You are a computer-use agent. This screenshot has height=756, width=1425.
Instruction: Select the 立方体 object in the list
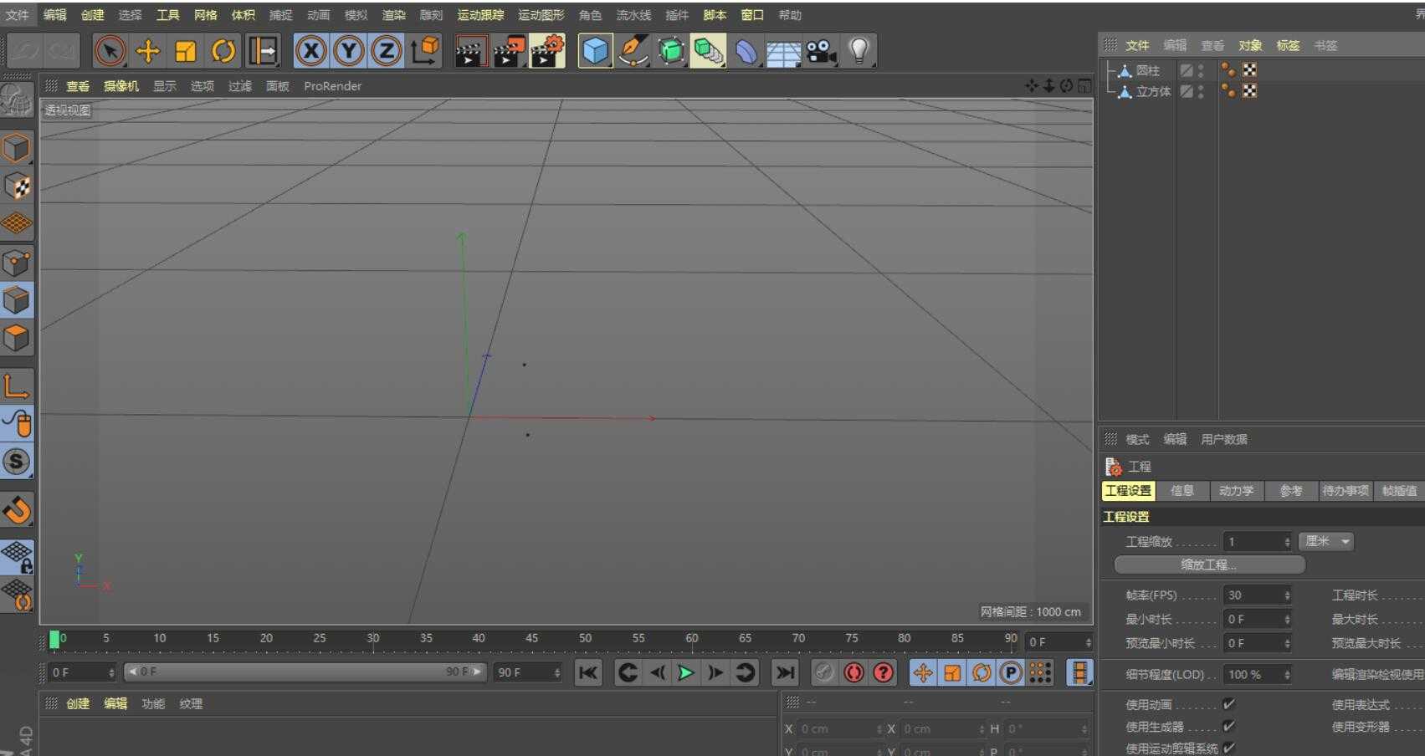point(1153,91)
